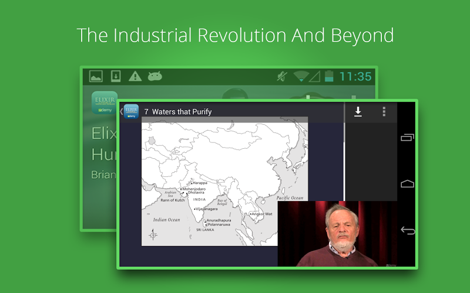Tap the muted sound status icon
The image size is (470, 293).
point(282,76)
